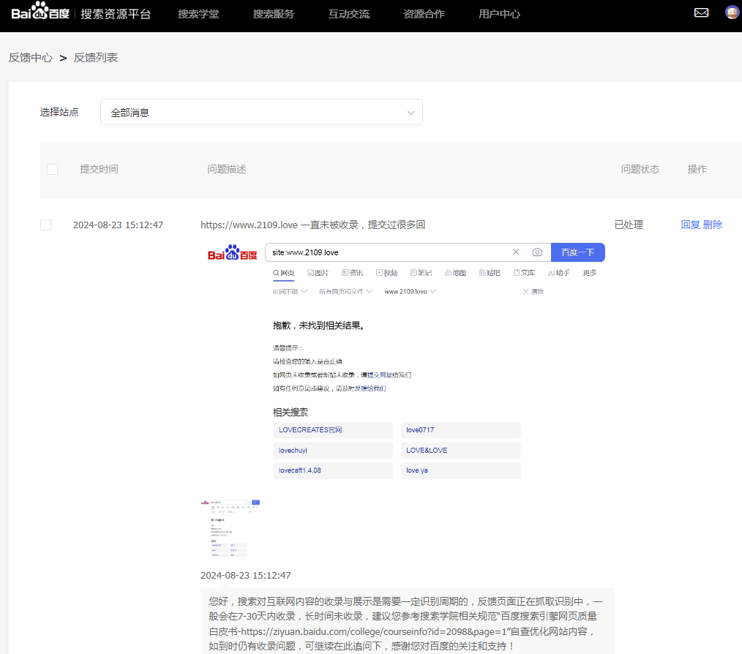Click the Baidu logo inside the embedded screenshot
Screen dimensions: 742x654
pyautogui.click(x=232, y=253)
